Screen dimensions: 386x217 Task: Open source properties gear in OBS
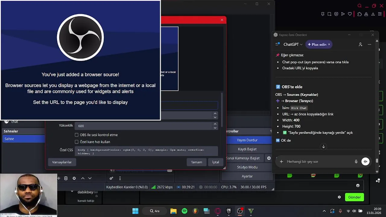[x=74, y=178]
